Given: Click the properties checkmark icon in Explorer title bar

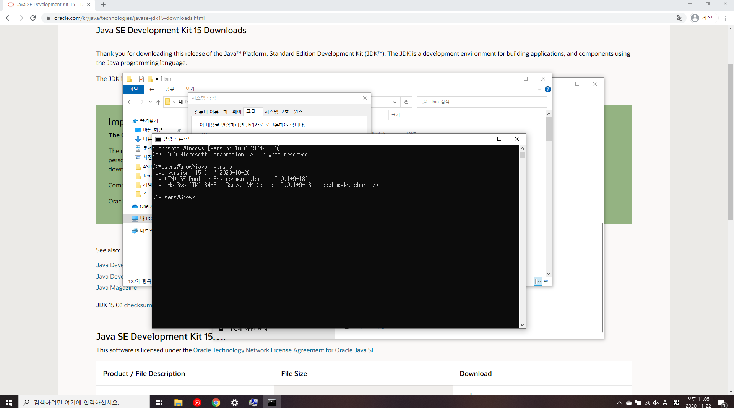Looking at the screenshot, I should (141, 79).
